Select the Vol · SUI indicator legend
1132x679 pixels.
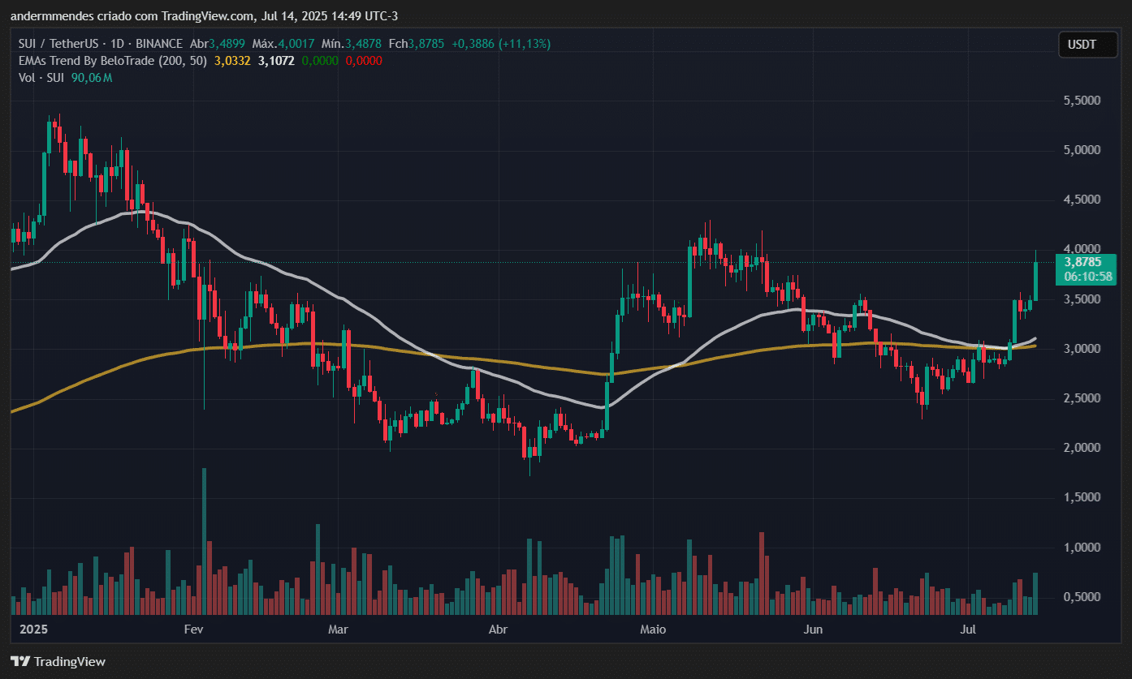click(x=41, y=78)
